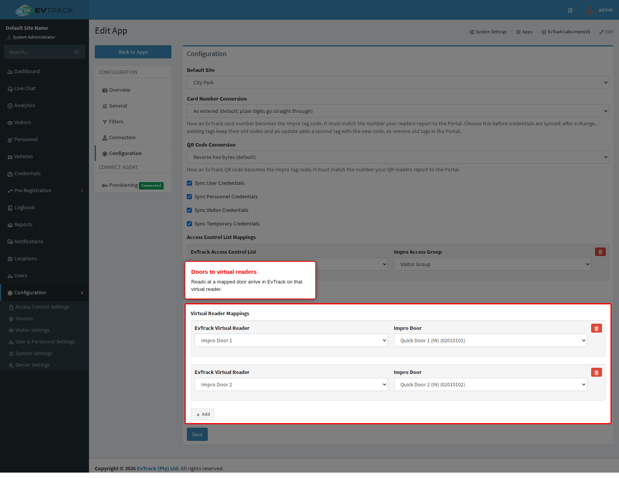Expand the Pre-Registration sidebar menu
Screen dimensions: 619x478
[x=44, y=191]
